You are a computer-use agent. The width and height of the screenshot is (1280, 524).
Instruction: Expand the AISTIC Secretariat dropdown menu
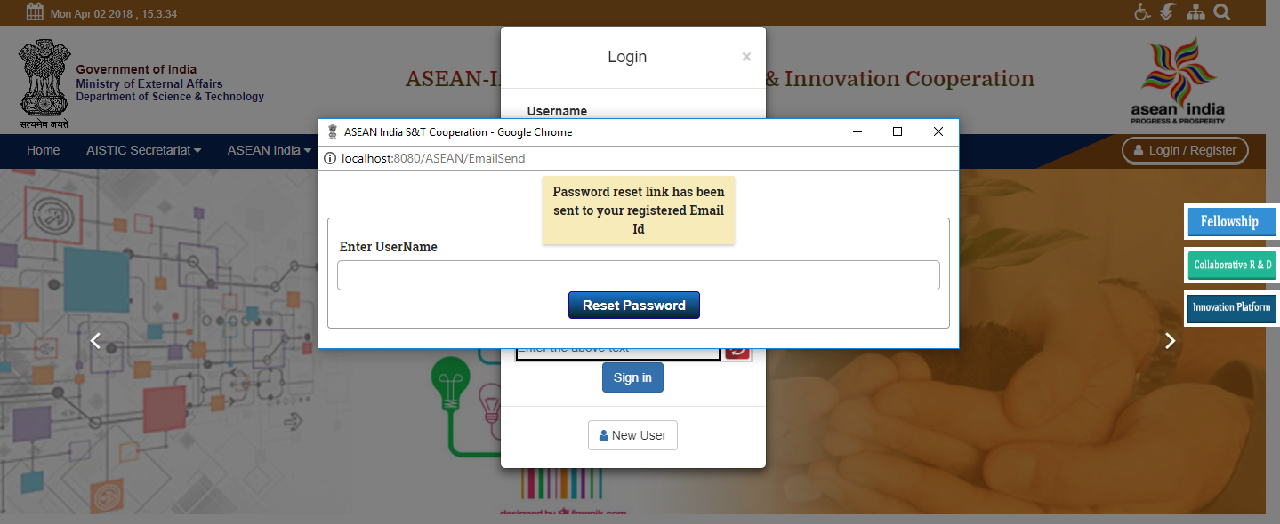tap(143, 150)
